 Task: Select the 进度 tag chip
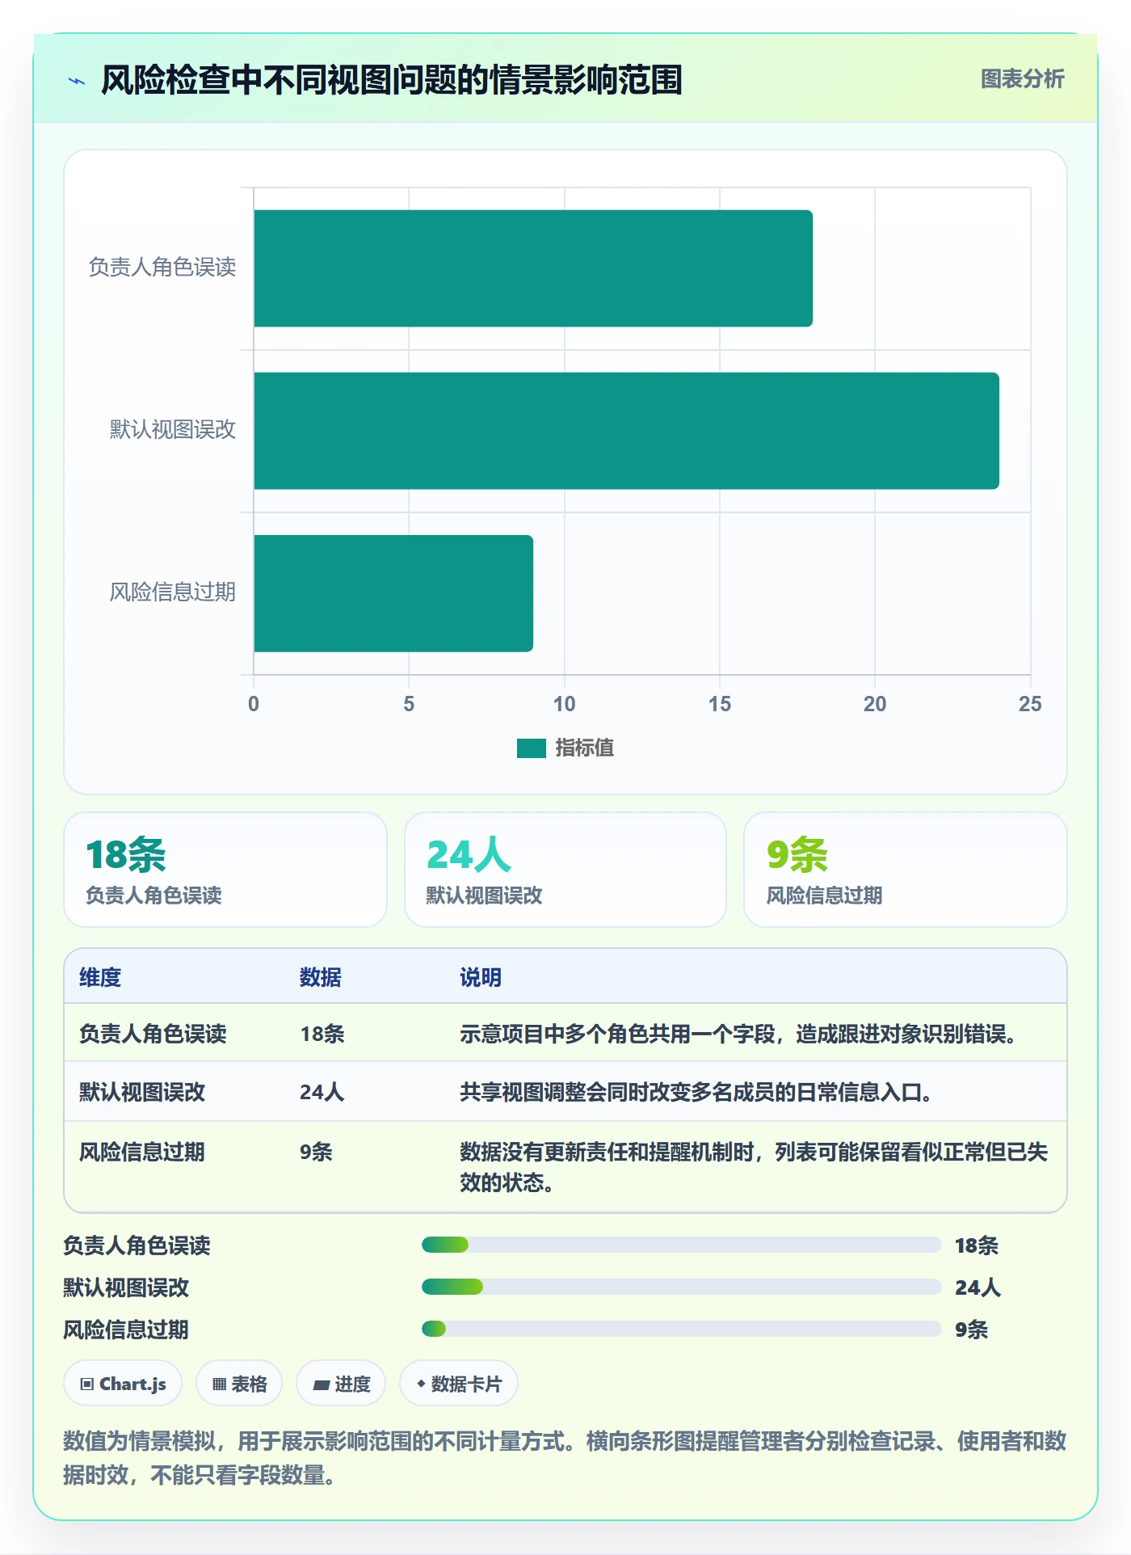click(341, 1384)
